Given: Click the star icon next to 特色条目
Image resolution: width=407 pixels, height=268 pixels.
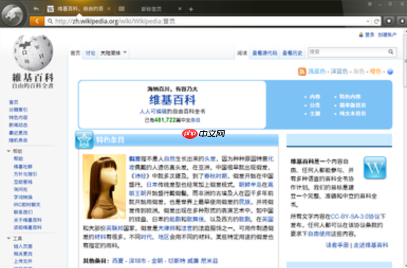Looking at the screenshot, I should coord(84,140).
